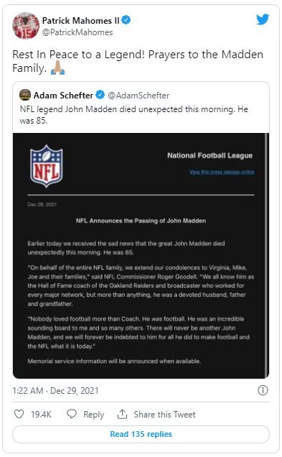This screenshot has height=457, width=282.
Task: Open Patrick Mahomes profile avatar
Action: coord(26,26)
